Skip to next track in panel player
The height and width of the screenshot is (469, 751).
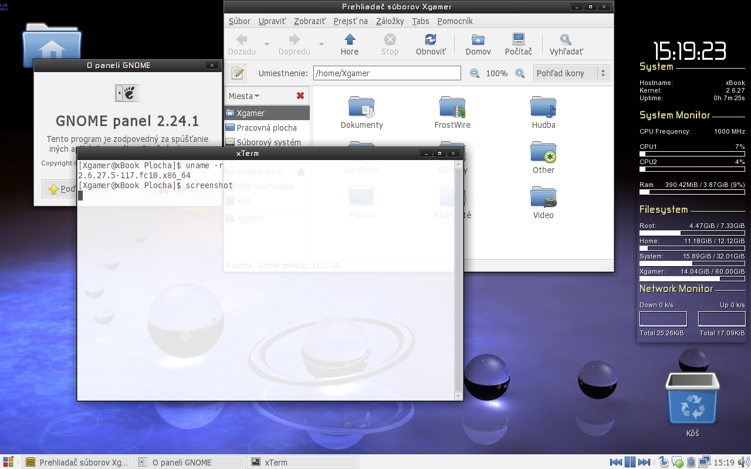644,462
